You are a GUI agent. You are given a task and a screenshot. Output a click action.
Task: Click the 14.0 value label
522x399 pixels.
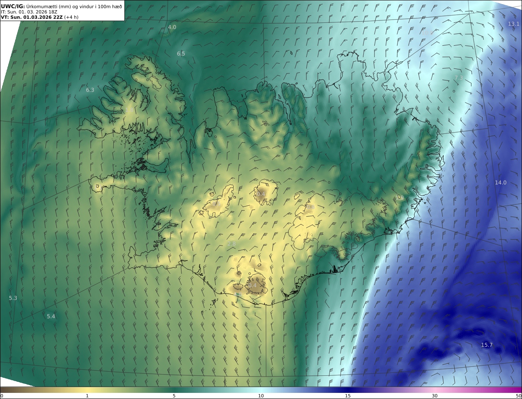[x=500, y=183]
